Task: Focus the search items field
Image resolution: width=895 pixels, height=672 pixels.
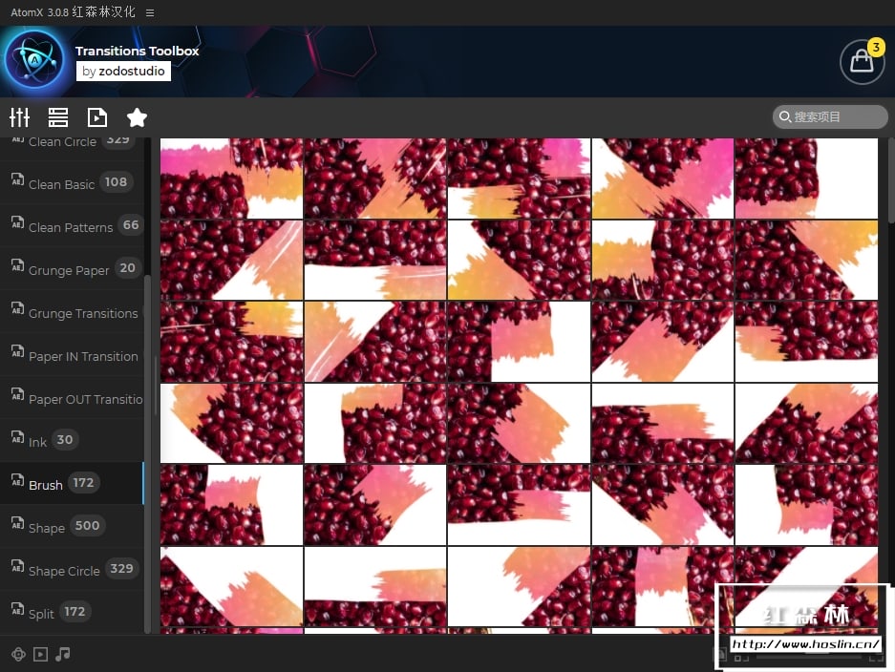Action: [830, 117]
